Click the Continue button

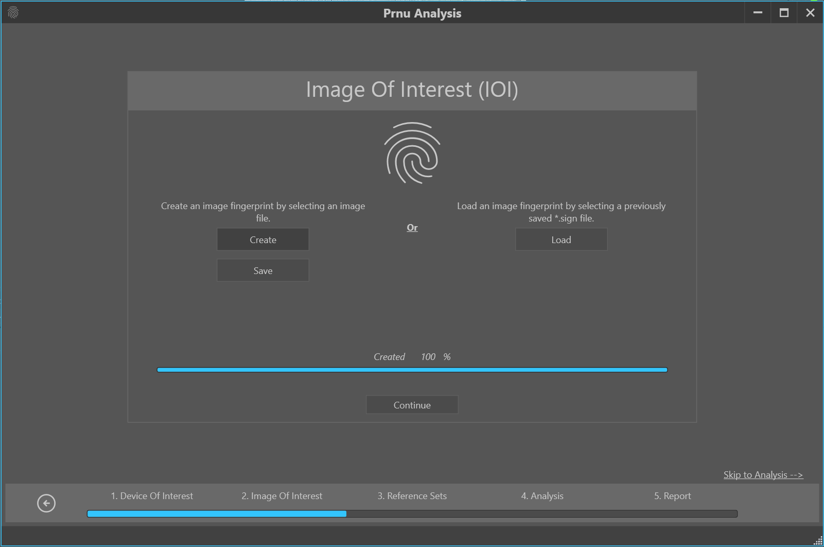(412, 405)
